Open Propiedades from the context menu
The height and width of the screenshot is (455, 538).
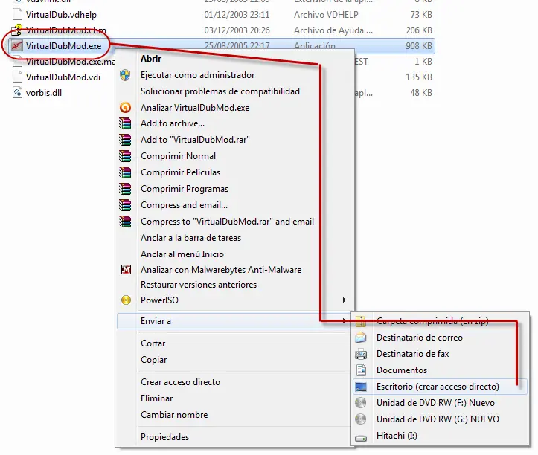coord(164,437)
